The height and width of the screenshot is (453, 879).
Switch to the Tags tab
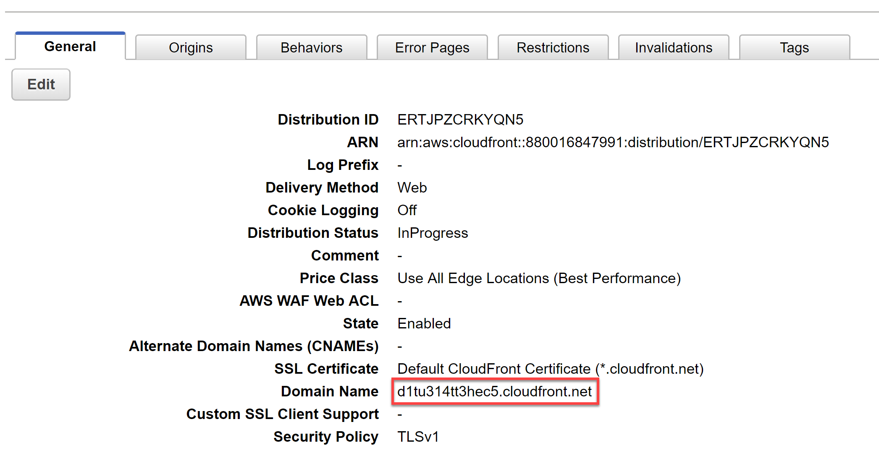click(795, 47)
